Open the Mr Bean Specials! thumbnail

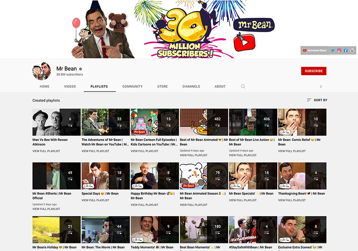tap(253, 176)
